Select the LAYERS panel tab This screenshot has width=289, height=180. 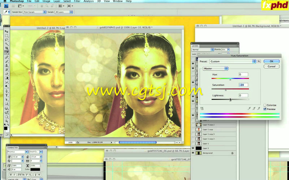[x=195, y=46]
